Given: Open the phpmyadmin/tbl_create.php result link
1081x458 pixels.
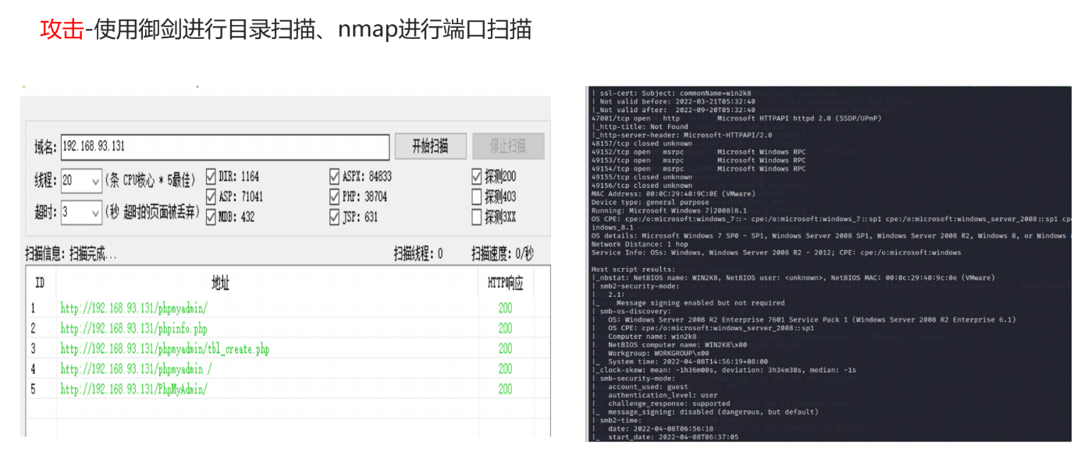Looking at the screenshot, I should tap(165, 349).
